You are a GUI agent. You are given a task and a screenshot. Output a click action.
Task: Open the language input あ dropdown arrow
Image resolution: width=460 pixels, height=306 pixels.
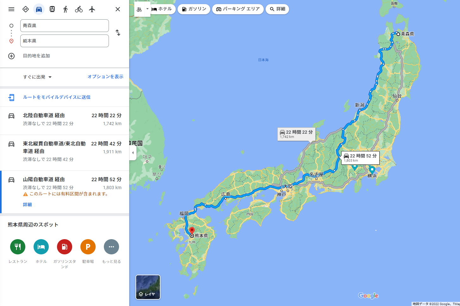tap(147, 9)
